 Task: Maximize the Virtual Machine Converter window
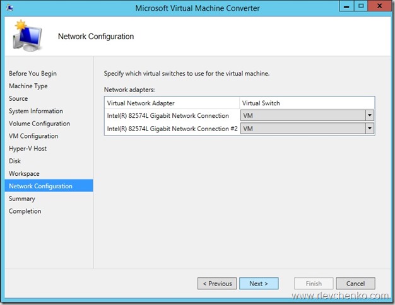[x=361, y=6]
